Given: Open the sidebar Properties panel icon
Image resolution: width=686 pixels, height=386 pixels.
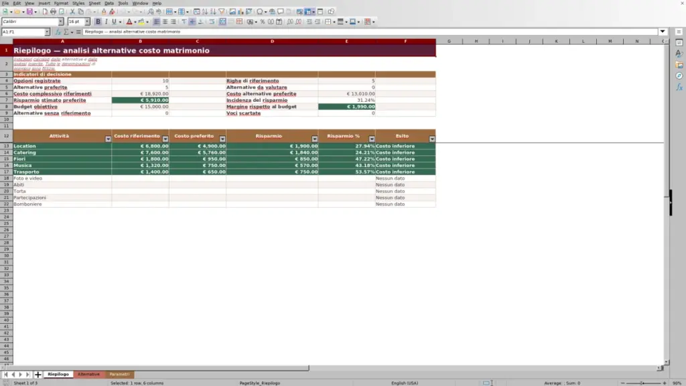Looking at the screenshot, I should tap(679, 42).
